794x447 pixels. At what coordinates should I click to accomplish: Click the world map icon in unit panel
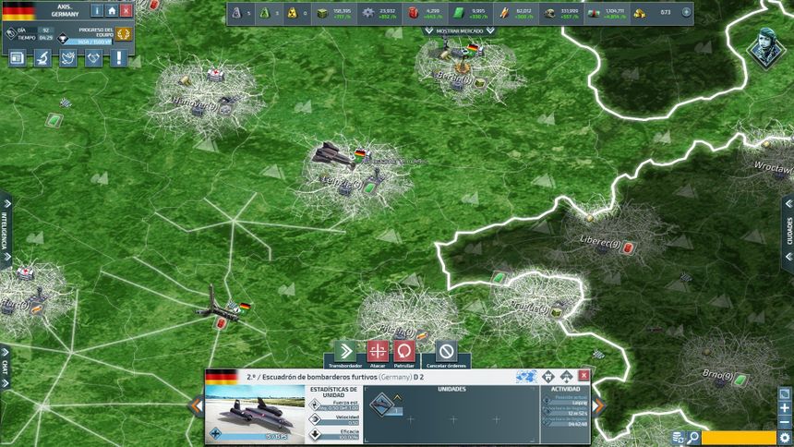point(526,377)
